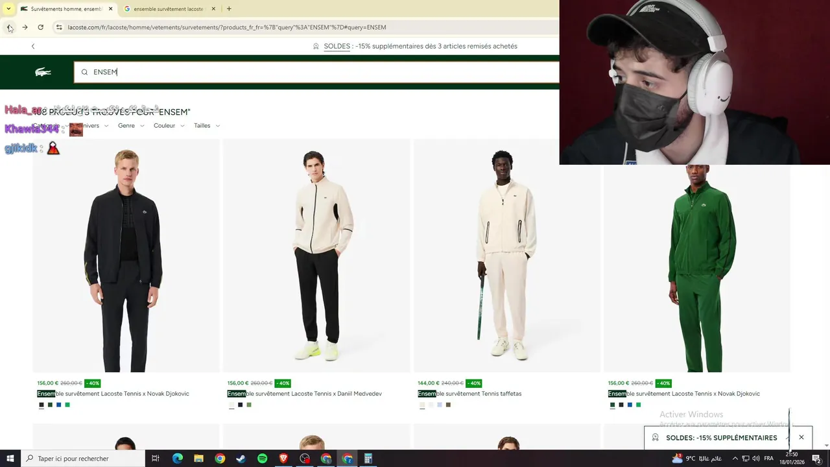
Task: Open the weather widget showing 9°C
Action: pyautogui.click(x=697, y=459)
